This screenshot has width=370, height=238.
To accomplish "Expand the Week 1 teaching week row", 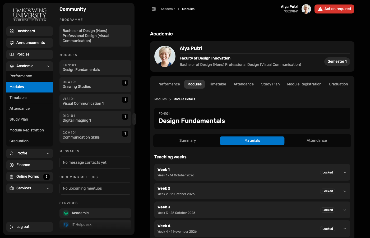I will pos(252,172).
